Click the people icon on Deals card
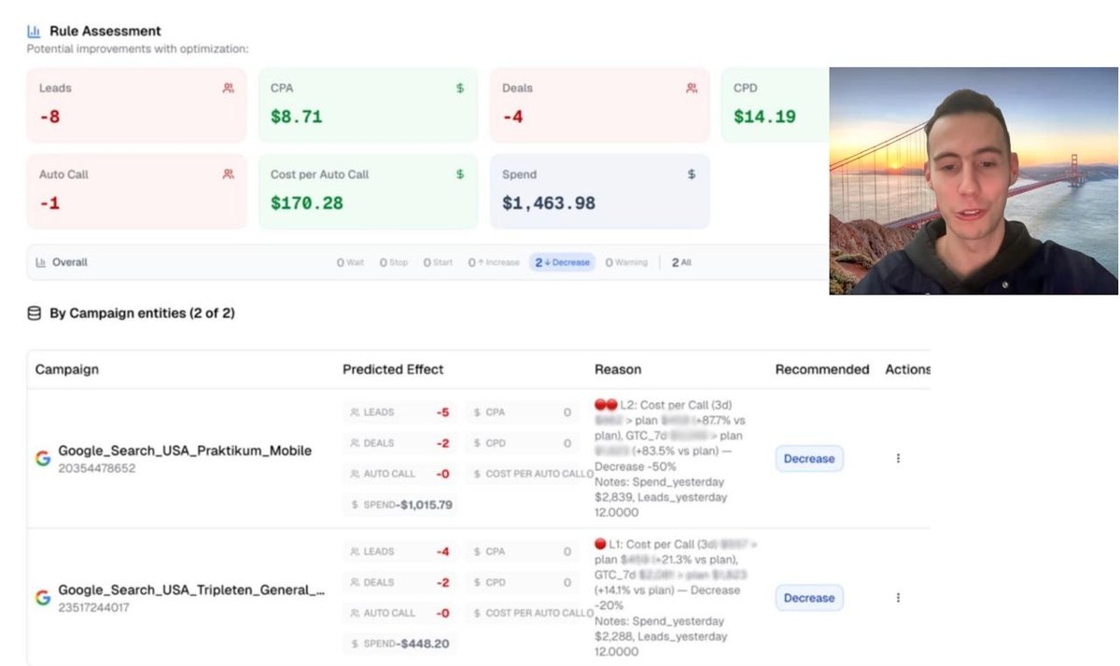 pyautogui.click(x=692, y=88)
